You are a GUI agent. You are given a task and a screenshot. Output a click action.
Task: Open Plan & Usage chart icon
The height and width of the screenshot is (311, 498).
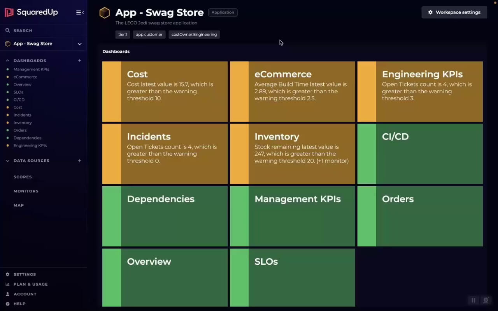pos(7,284)
